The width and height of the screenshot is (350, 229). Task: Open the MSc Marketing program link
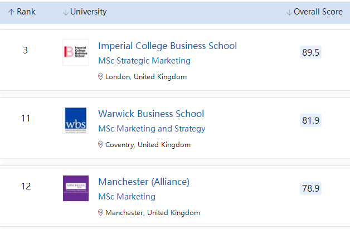pos(127,197)
